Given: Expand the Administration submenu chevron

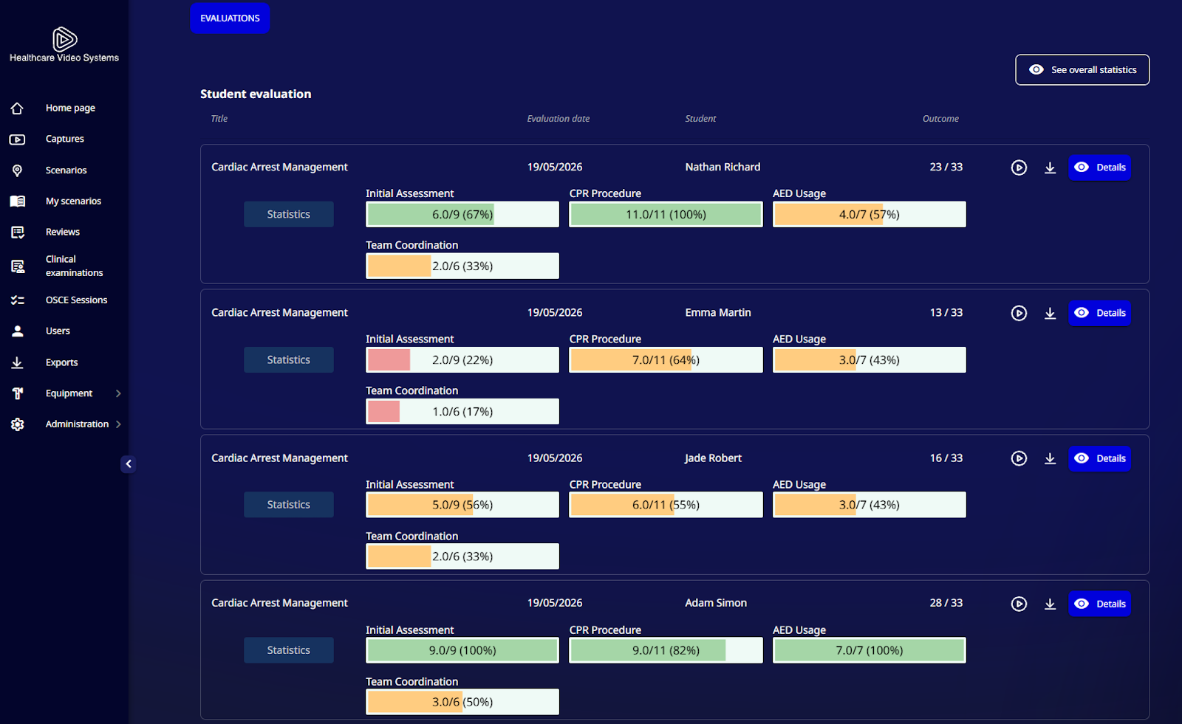Looking at the screenshot, I should click(118, 424).
